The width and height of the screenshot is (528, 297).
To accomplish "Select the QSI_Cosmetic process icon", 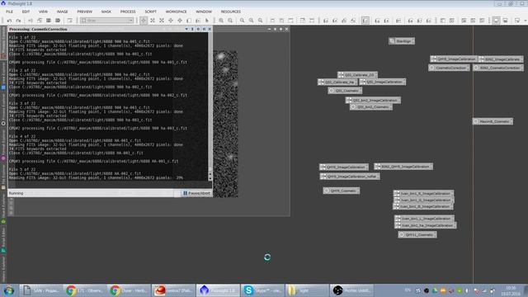I will coord(345,91).
